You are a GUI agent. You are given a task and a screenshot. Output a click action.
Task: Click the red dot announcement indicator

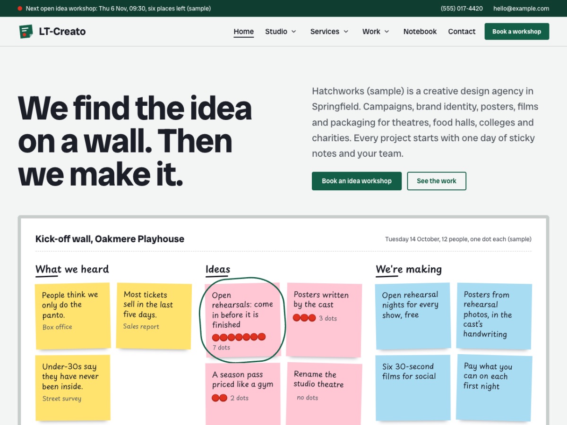pyautogui.click(x=20, y=8)
